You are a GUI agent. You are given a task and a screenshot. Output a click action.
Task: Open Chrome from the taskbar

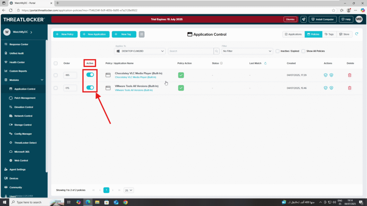pos(125,202)
